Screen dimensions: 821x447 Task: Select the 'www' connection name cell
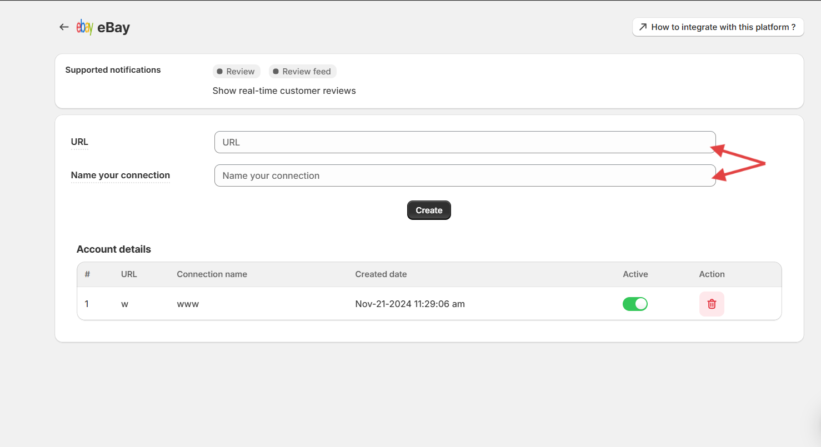[188, 304]
